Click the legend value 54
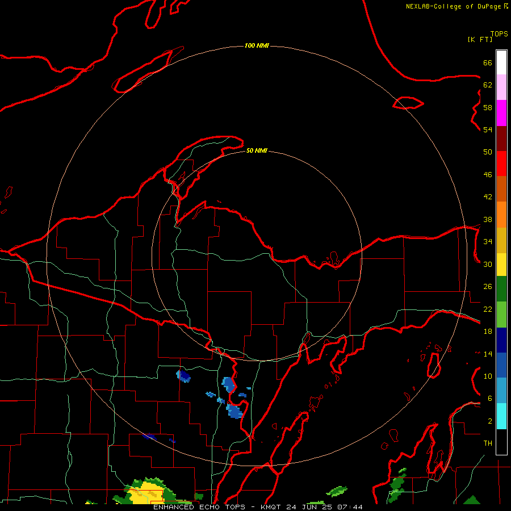Viewport: 511px width, 511px height. (488, 129)
